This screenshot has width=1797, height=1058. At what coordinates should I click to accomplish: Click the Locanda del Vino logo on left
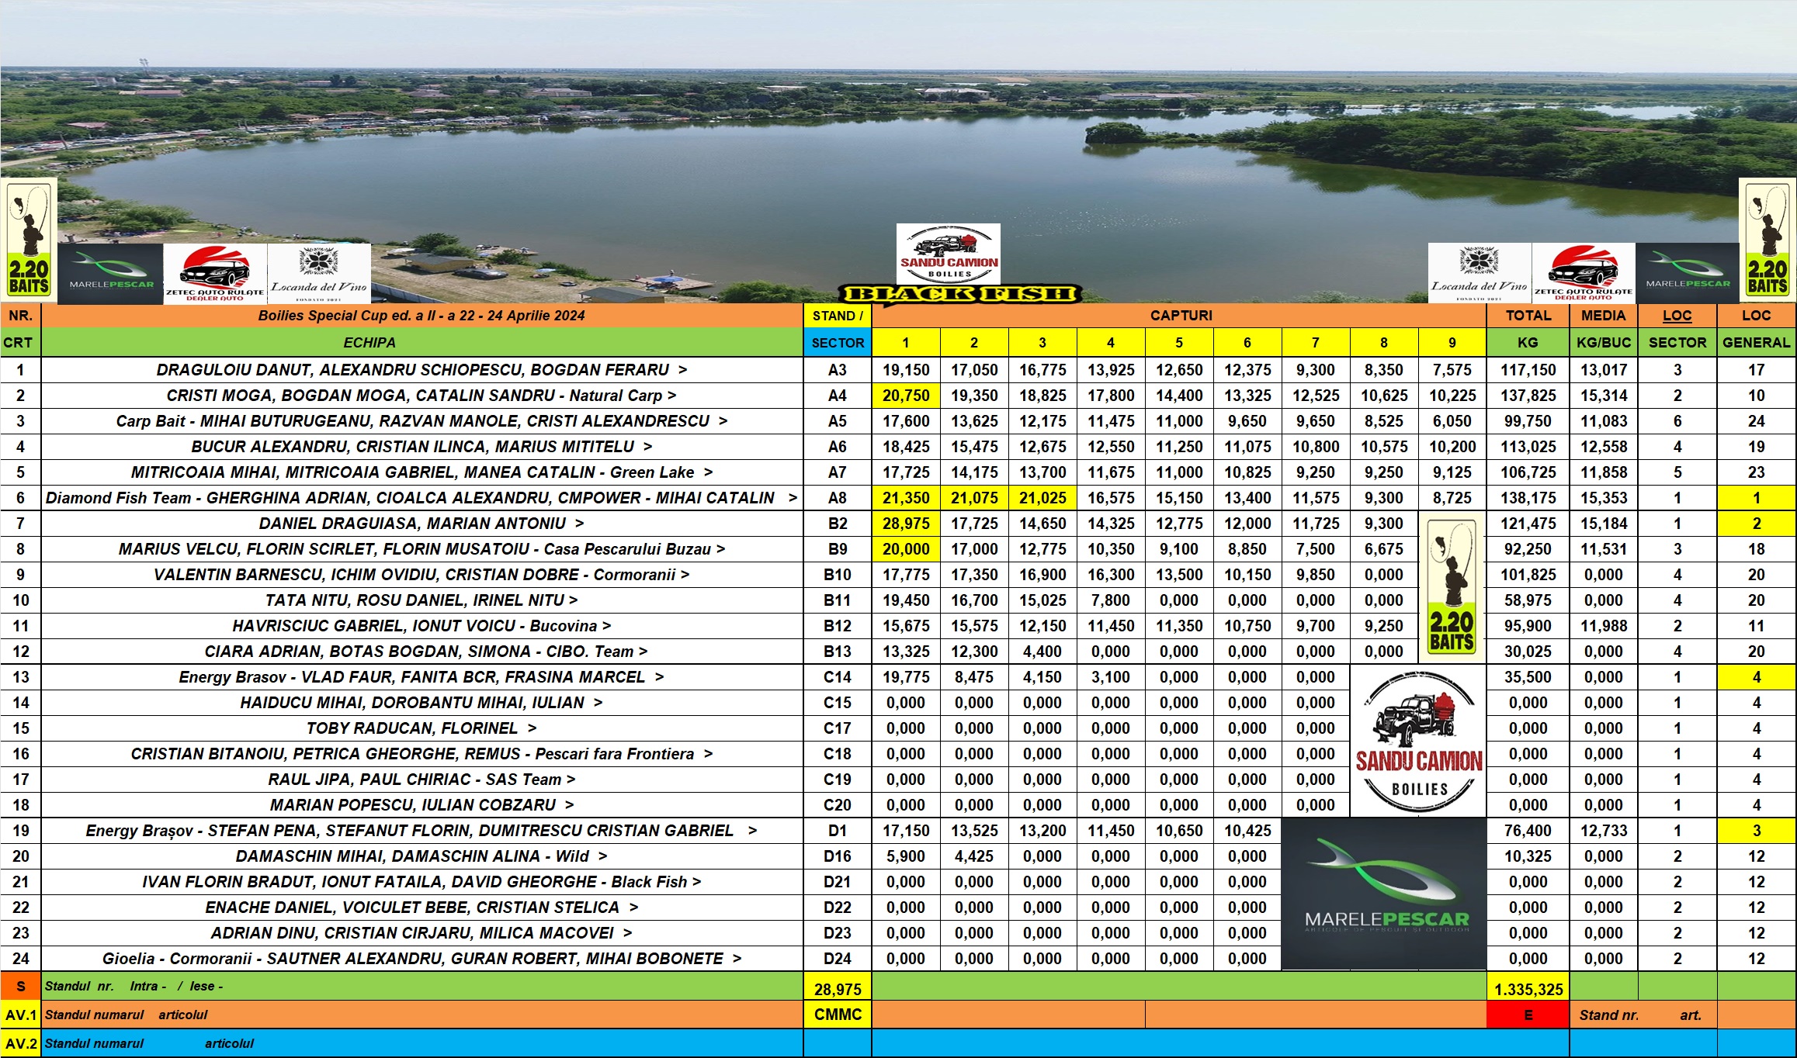(x=319, y=274)
